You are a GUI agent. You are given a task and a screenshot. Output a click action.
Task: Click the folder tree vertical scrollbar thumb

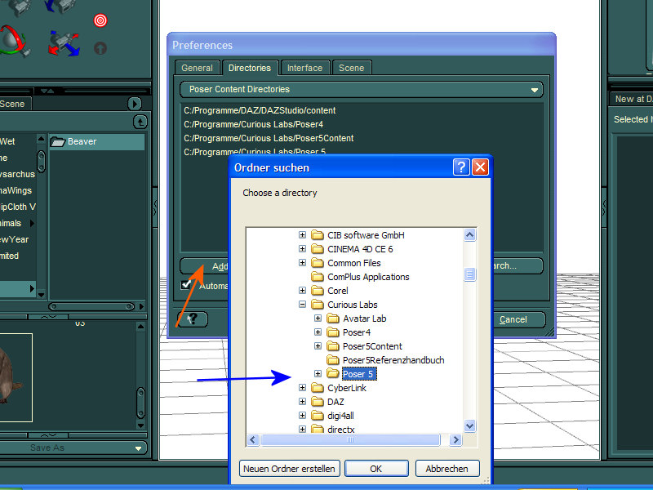(470, 274)
